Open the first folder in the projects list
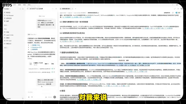The width and height of the screenshot is (186, 104). tap(7, 32)
